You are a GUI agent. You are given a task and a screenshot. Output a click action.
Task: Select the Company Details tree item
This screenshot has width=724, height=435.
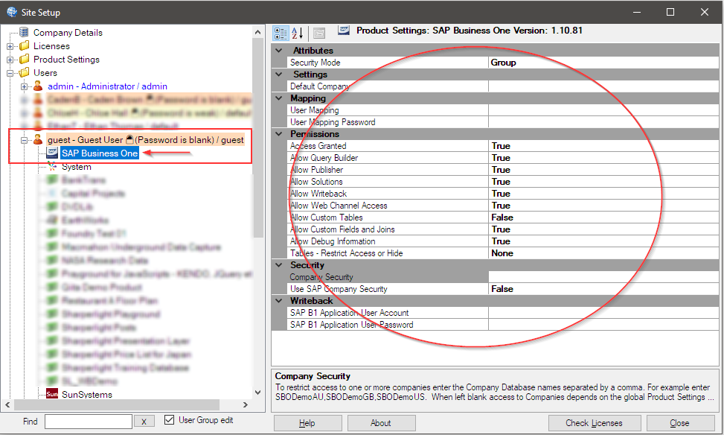68,32
